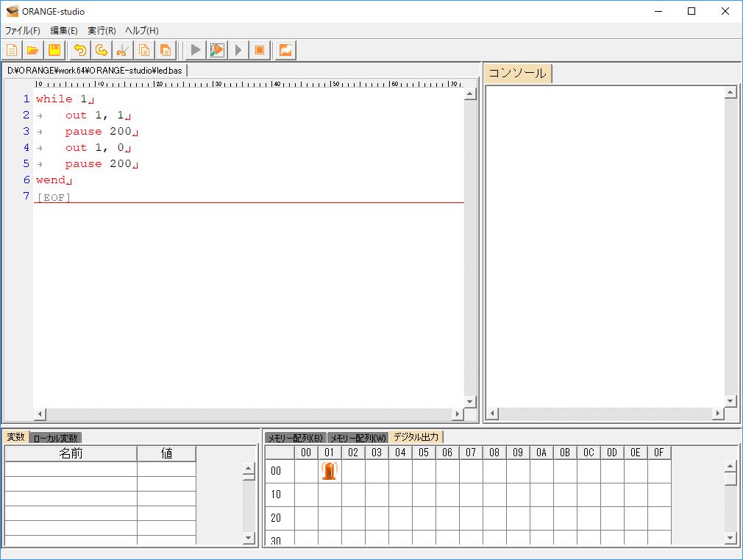Screen dimensions: 743x560
Task: Click the console's scroll left arrow
Action: point(492,414)
